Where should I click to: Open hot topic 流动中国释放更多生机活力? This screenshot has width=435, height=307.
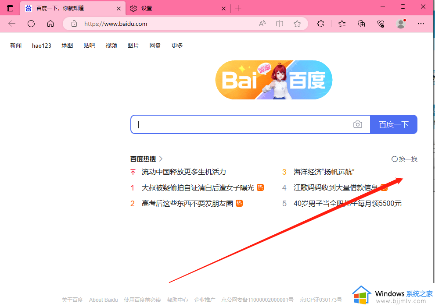click(183, 172)
